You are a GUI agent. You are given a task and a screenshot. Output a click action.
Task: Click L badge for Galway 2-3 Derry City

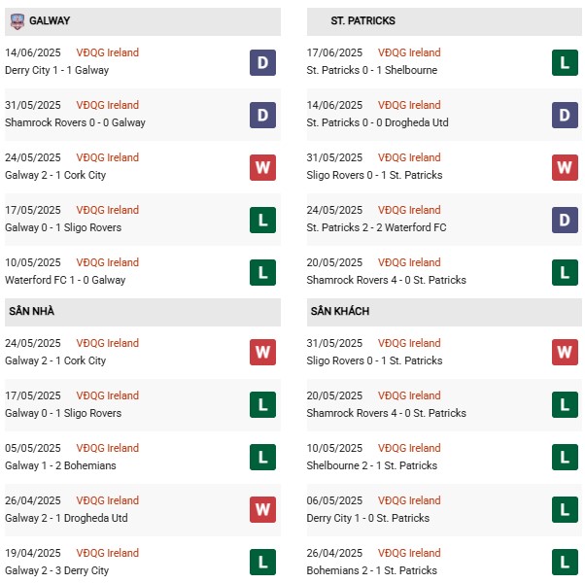point(262,563)
